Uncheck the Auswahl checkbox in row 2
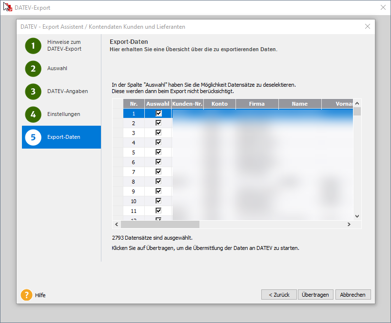The width and height of the screenshot is (391, 323). point(158,123)
